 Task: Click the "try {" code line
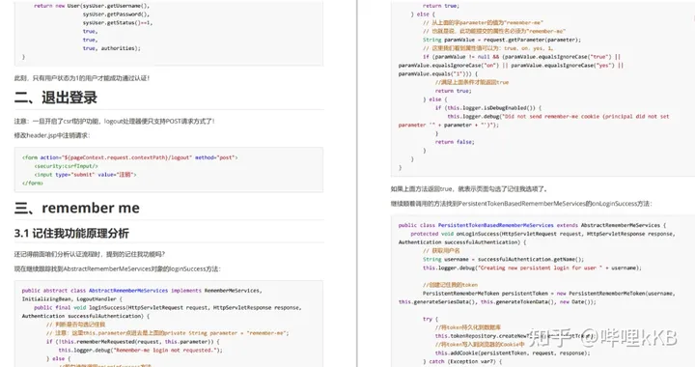coord(431,319)
